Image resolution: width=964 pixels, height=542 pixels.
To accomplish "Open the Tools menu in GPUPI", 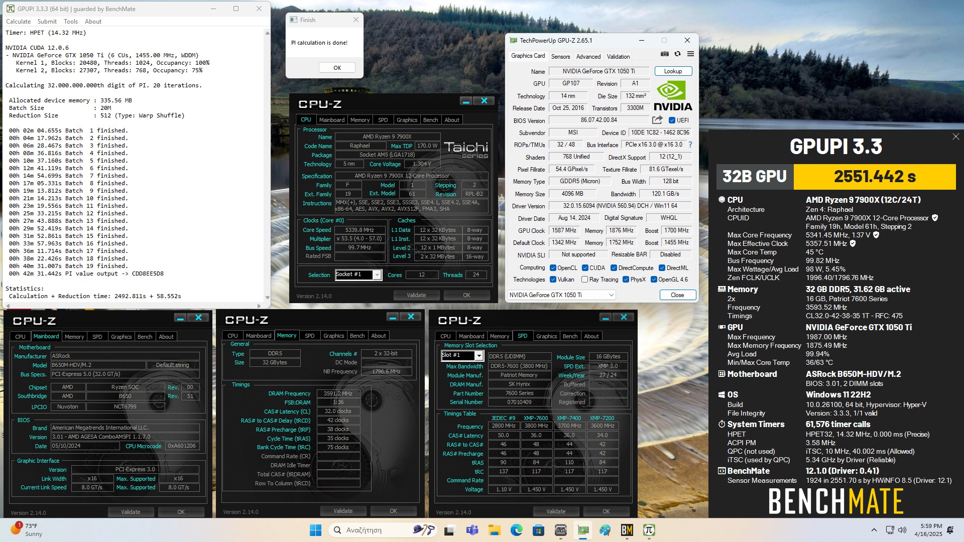I will coord(71,22).
